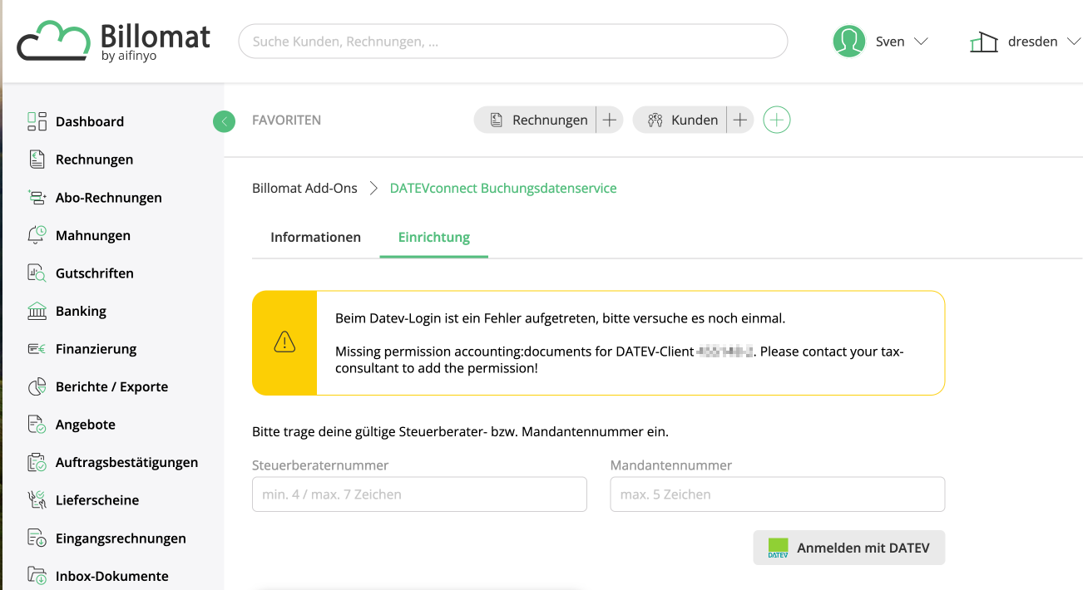Click the Lieferscheine icon in sidebar
The image size is (1083, 590).
37,500
